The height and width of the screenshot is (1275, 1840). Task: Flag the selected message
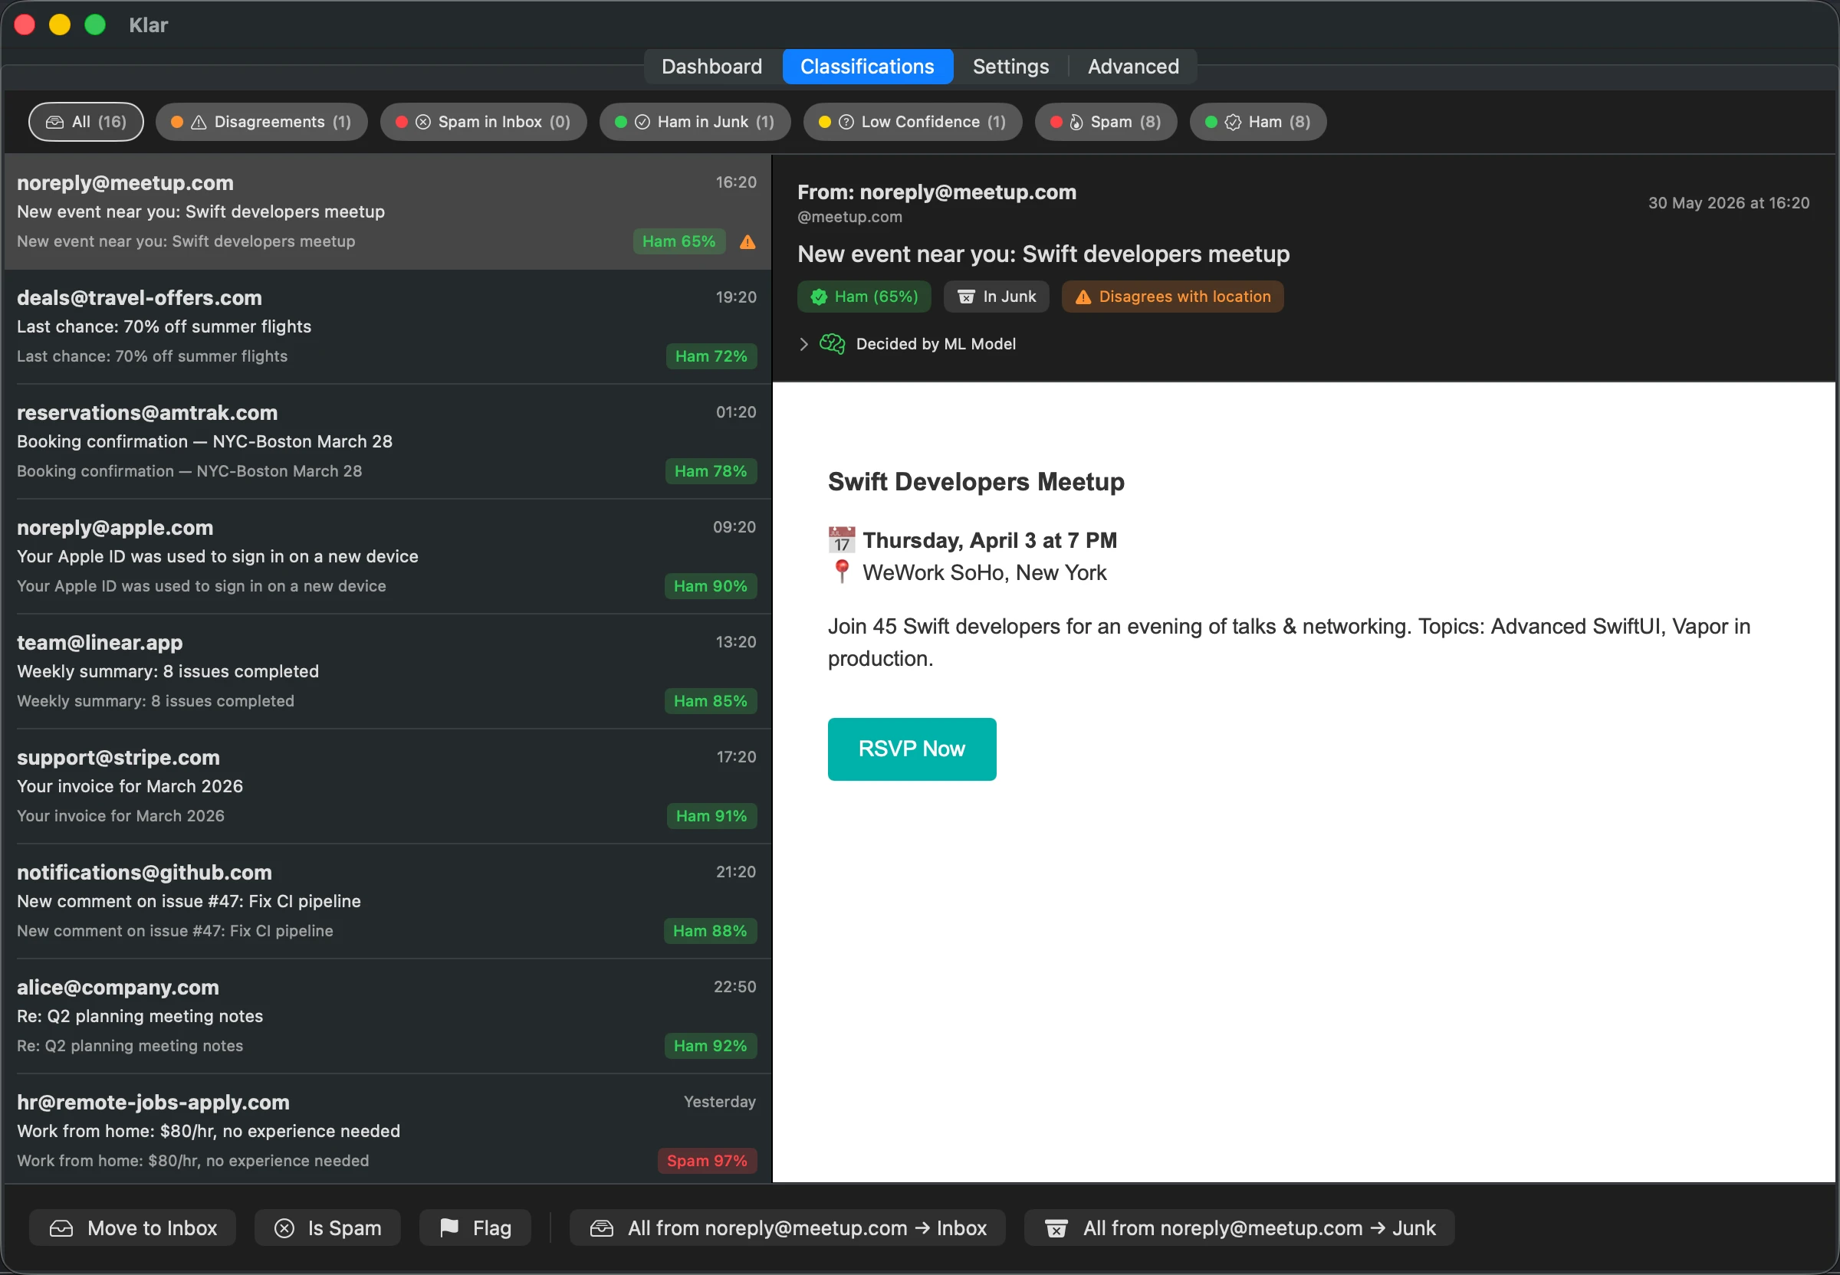tap(475, 1227)
